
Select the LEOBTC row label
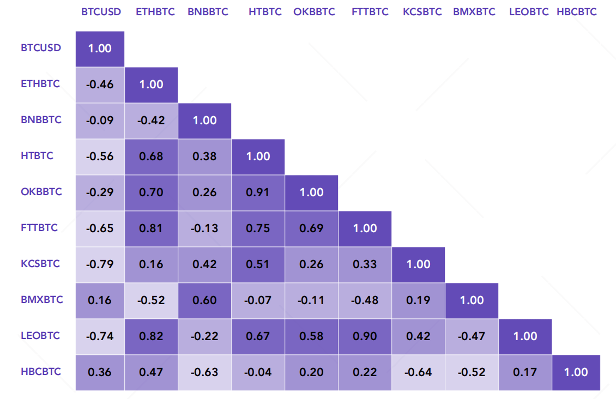pos(41,335)
